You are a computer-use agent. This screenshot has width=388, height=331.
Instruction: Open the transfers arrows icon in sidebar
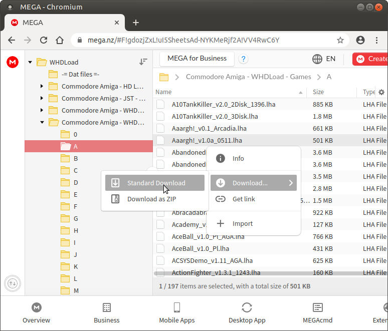tap(13, 283)
